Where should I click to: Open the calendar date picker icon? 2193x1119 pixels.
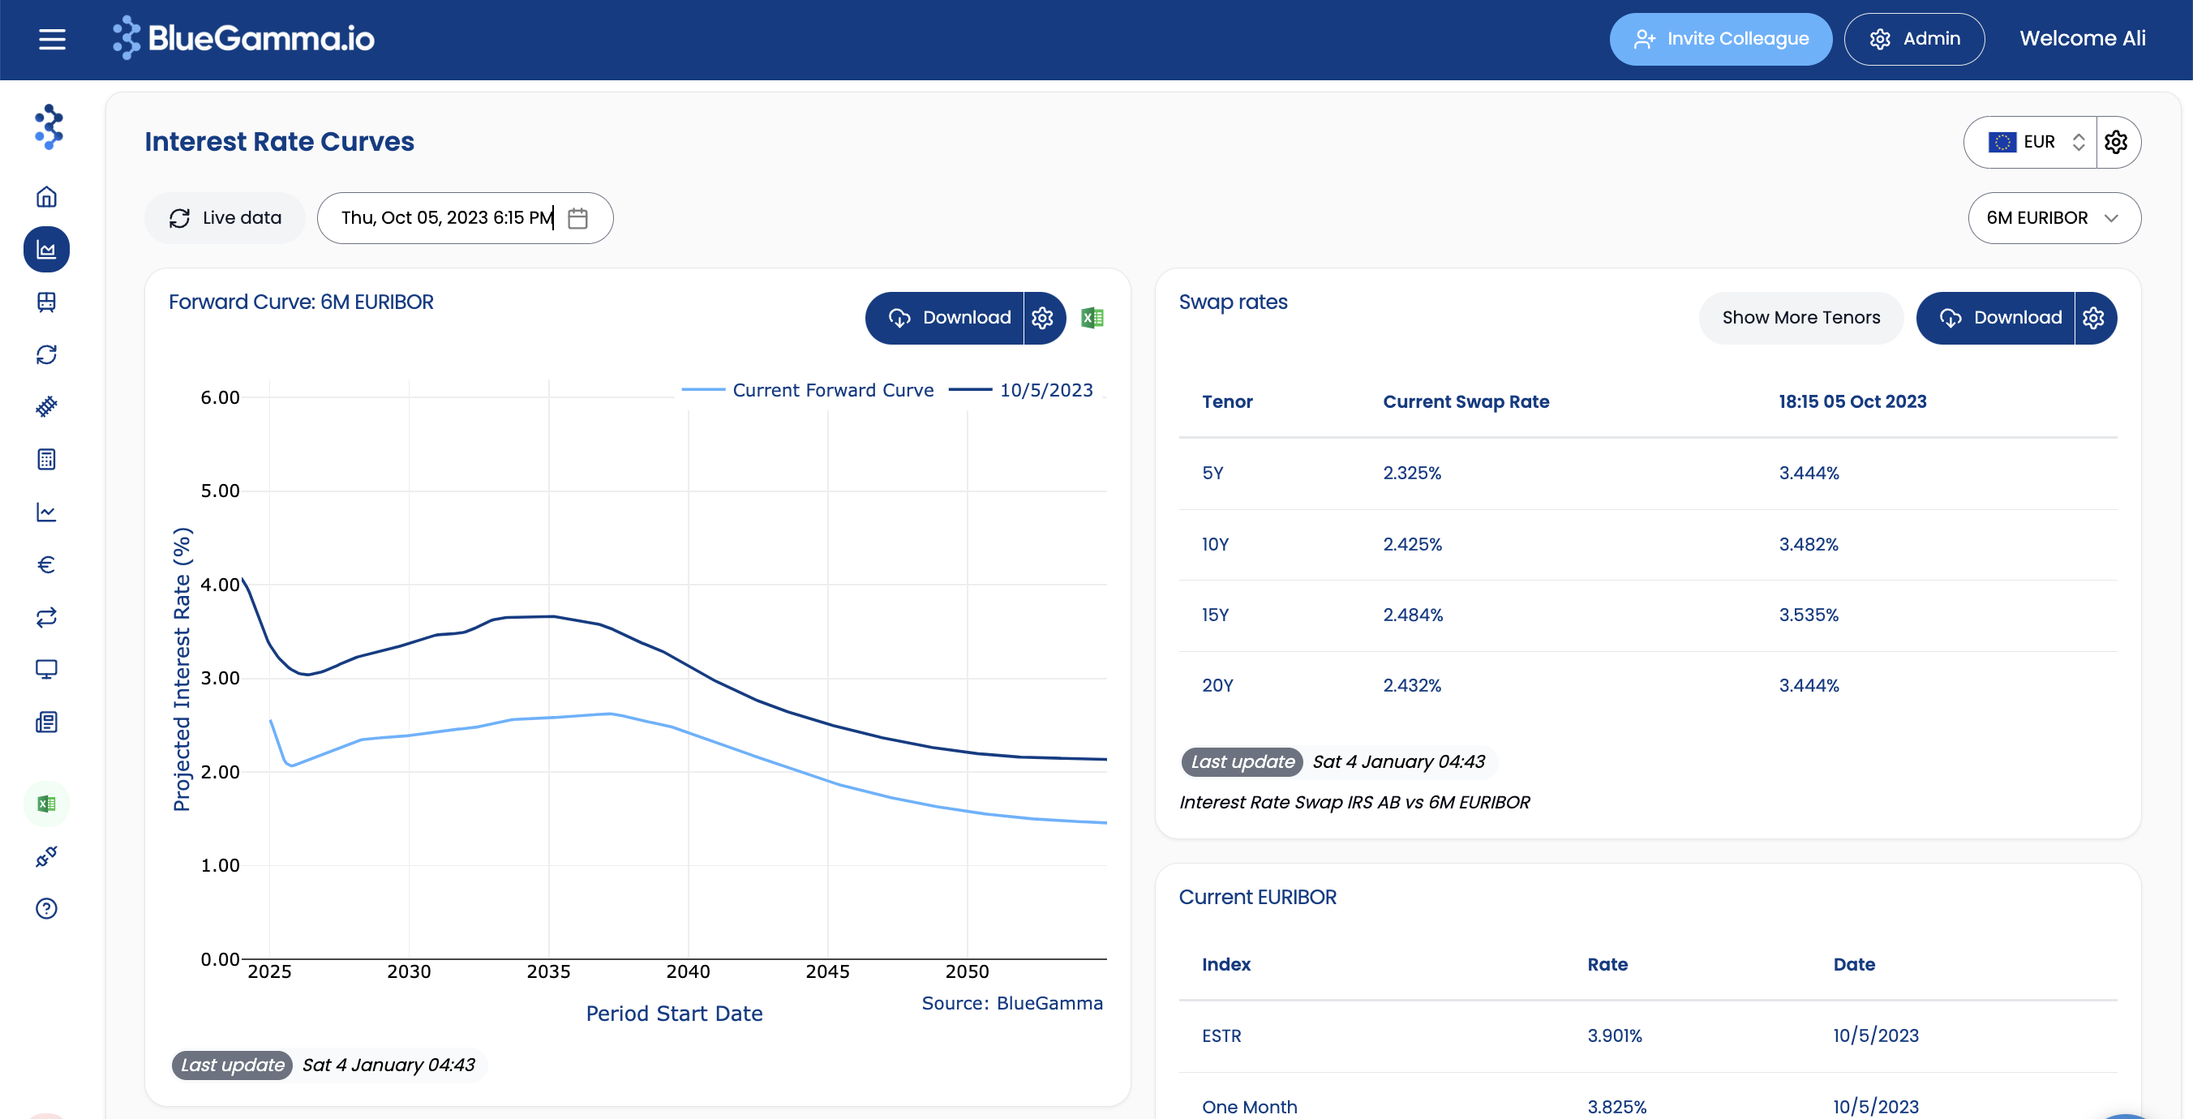[x=578, y=219]
